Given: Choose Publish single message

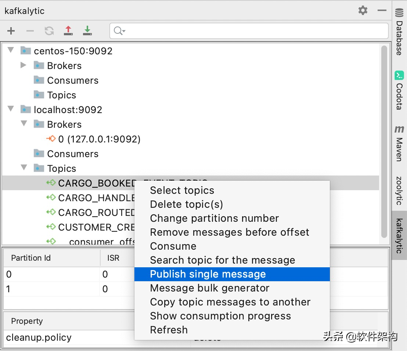Looking at the screenshot, I should point(232,274).
